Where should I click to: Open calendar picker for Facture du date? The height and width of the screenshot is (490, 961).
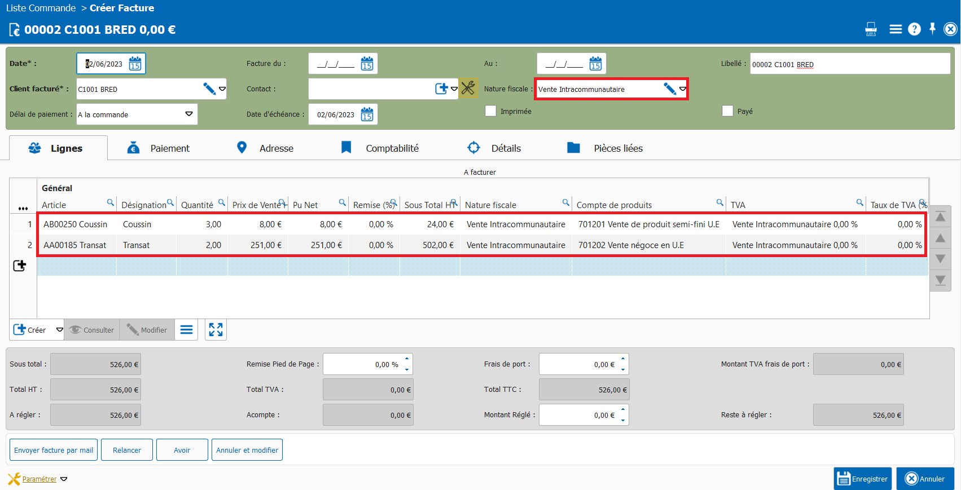pyautogui.click(x=367, y=64)
